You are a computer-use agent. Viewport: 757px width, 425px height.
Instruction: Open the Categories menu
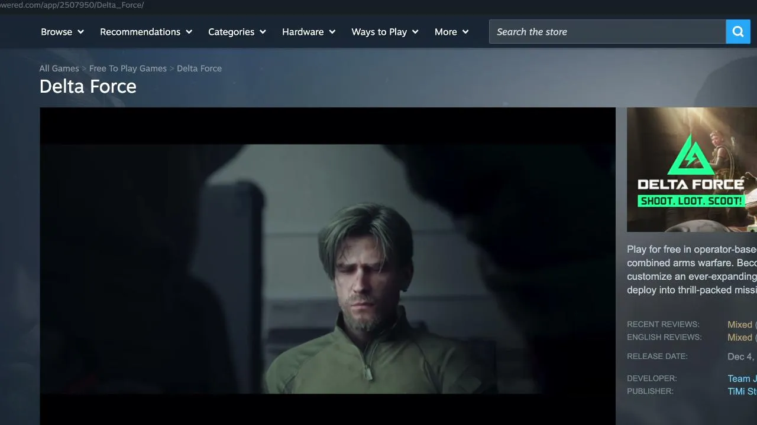237,32
